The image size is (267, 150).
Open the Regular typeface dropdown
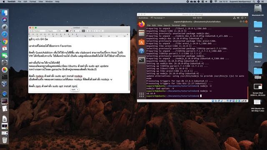[x=53, y=31]
